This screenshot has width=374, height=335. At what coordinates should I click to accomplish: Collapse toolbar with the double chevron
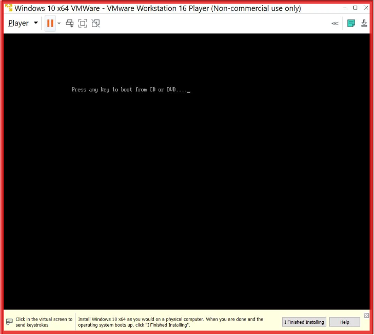click(x=335, y=23)
